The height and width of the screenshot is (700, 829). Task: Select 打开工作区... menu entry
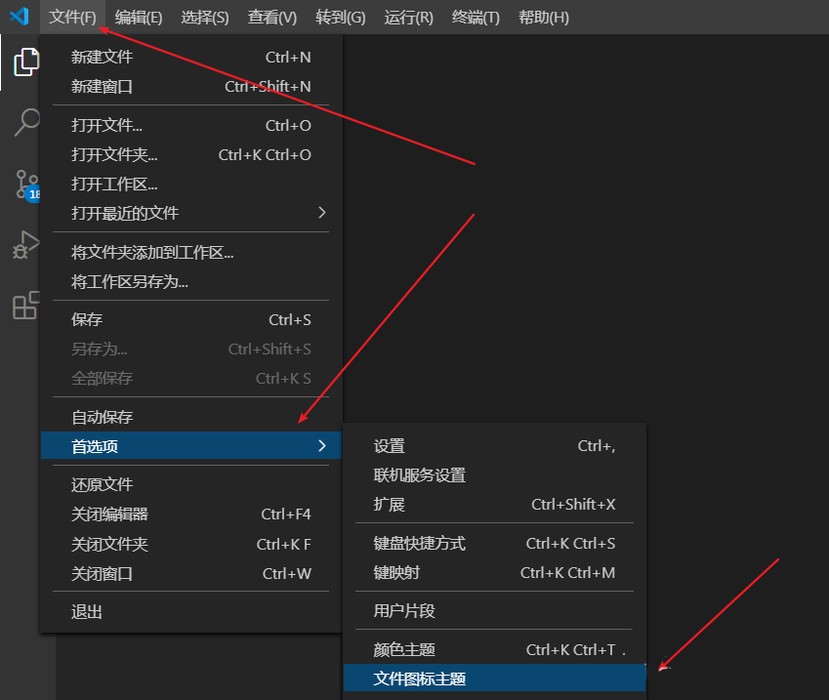click(190, 184)
